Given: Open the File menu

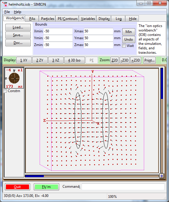Looking at the screenshot, I should [x=7, y=12].
